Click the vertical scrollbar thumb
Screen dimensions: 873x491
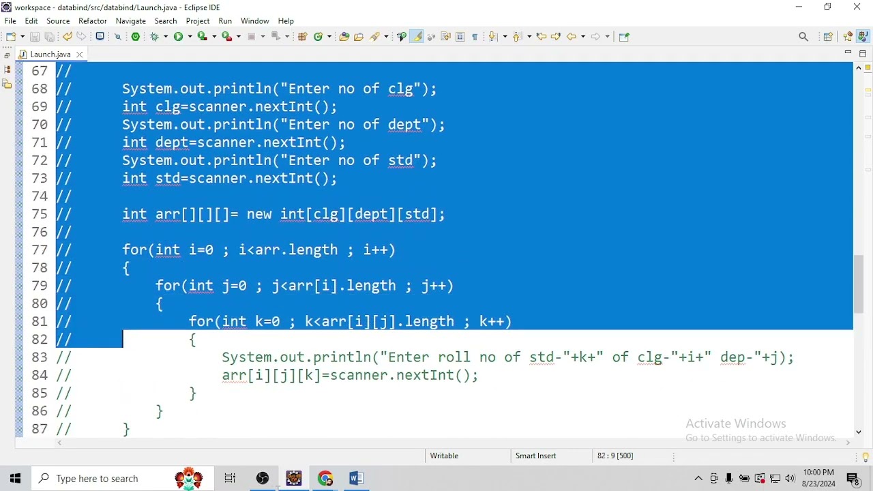[859, 284]
